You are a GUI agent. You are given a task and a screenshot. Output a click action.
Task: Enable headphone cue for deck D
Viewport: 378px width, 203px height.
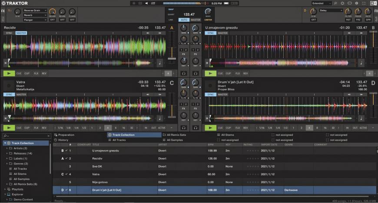pyautogui.click(x=196, y=128)
